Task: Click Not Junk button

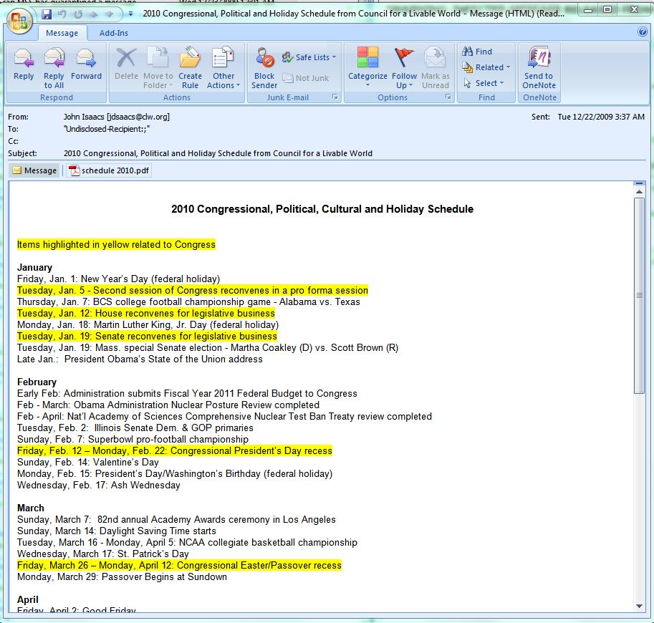Action: [x=305, y=78]
